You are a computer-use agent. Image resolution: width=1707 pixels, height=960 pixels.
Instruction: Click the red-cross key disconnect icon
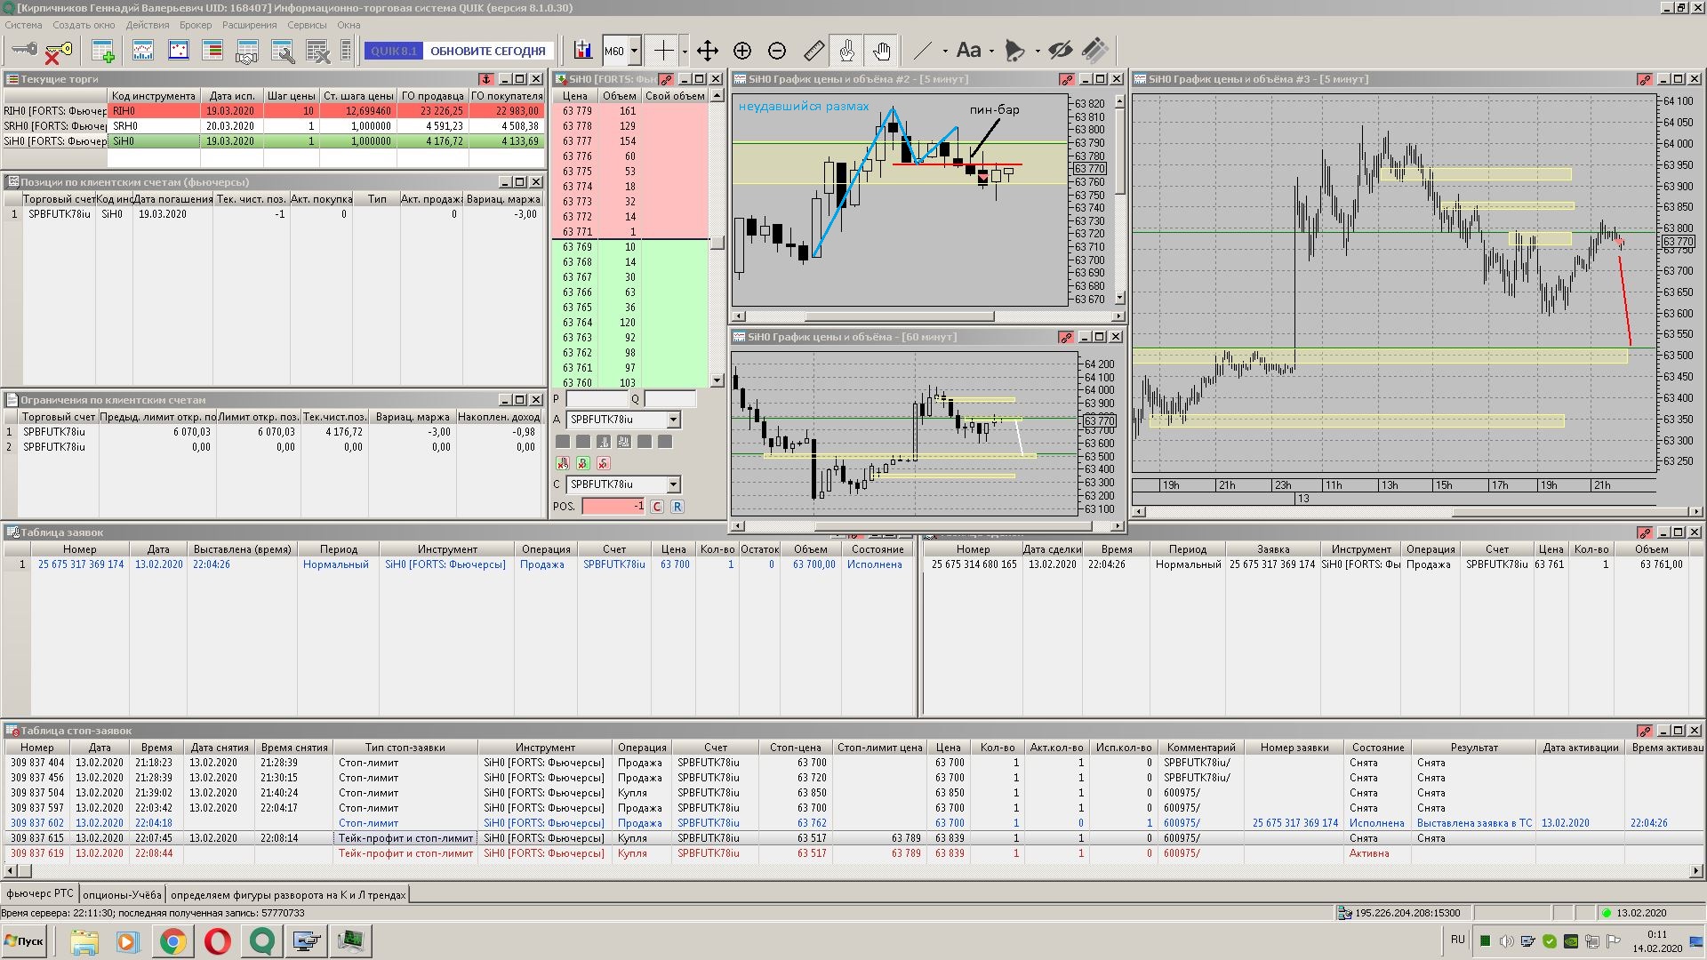(x=57, y=52)
